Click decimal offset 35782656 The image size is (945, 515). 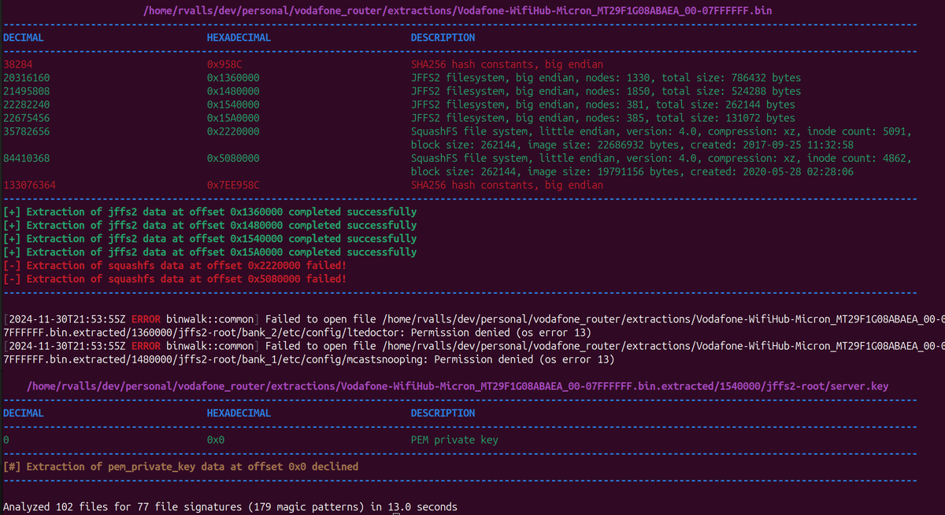coord(27,131)
